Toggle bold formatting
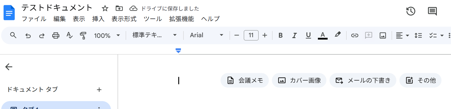451x109 pixels. pyautogui.click(x=280, y=35)
